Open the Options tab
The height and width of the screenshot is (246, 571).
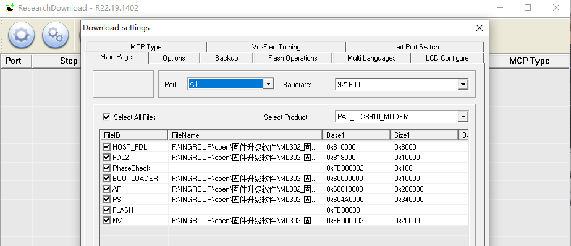tap(174, 58)
